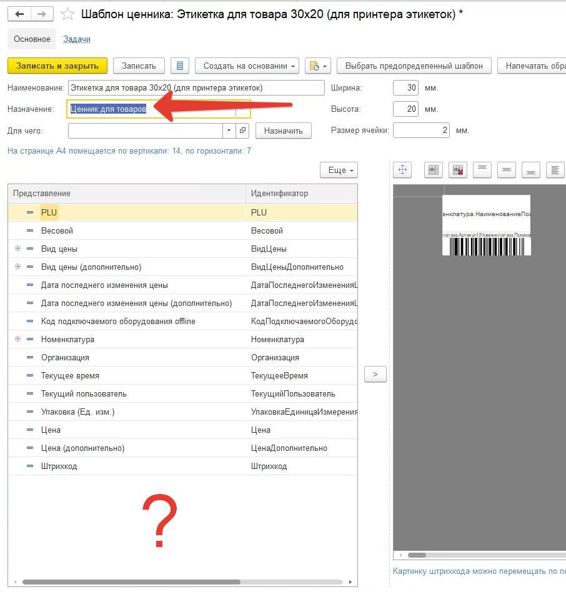Viewport: 566px width, 592px height.
Task: Click the fit-to-size crosshair icon
Action: [403, 169]
